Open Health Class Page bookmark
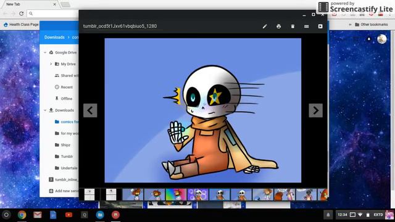395x222 pixels. click(21, 25)
